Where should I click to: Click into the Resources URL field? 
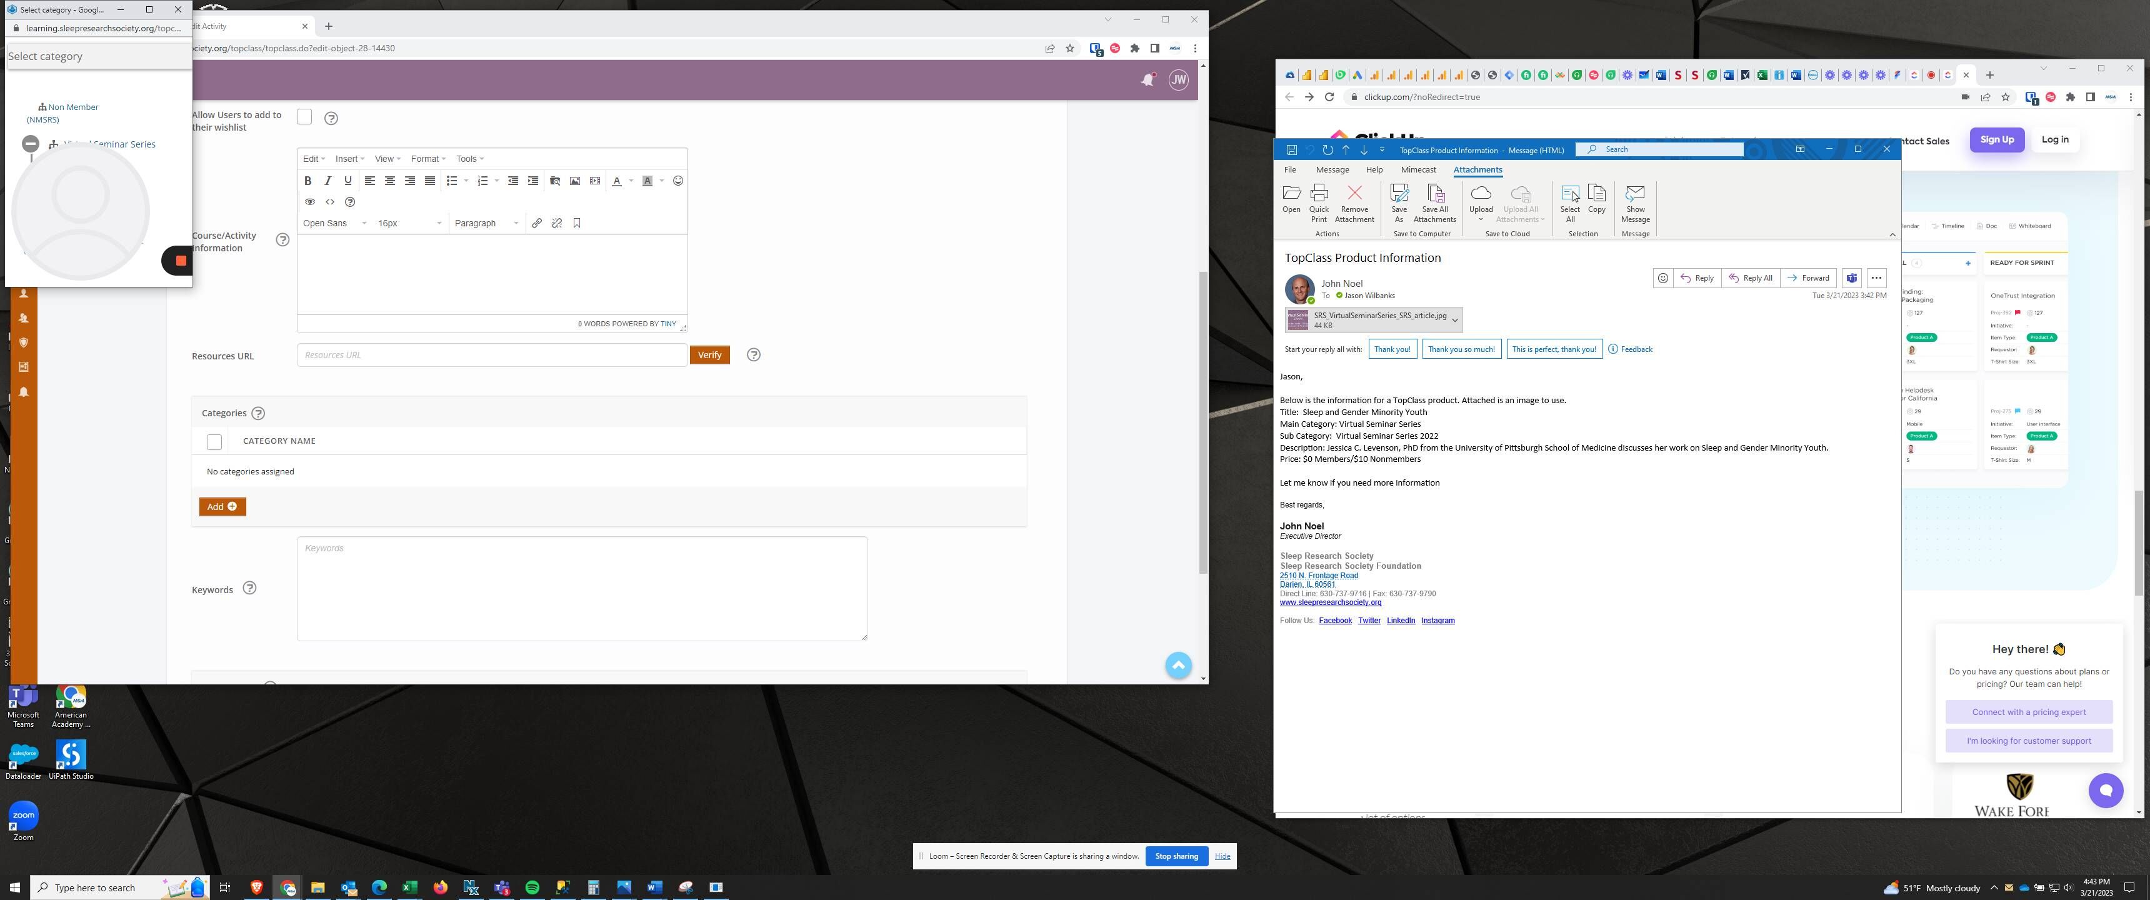(492, 355)
